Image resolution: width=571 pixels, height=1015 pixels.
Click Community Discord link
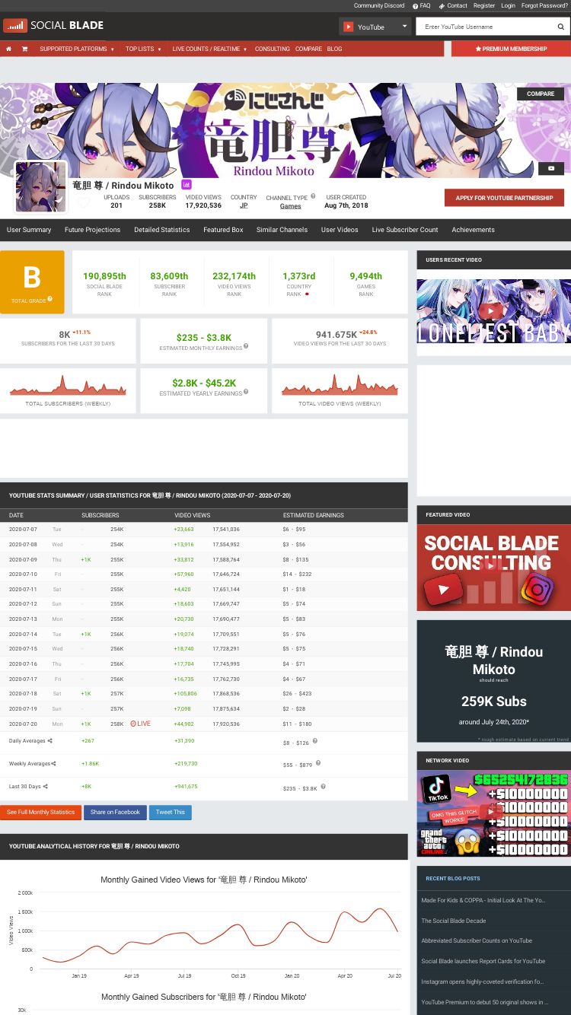point(379,5)
